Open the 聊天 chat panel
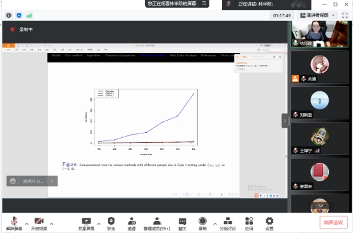Image resolution: width=353 pixels, height=233 pixels. [183, 223]
